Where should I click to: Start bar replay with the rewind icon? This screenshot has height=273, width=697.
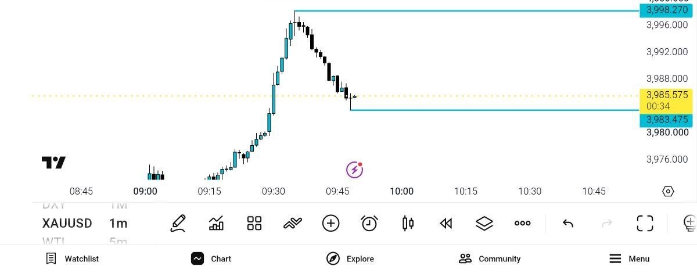point(445,223)
